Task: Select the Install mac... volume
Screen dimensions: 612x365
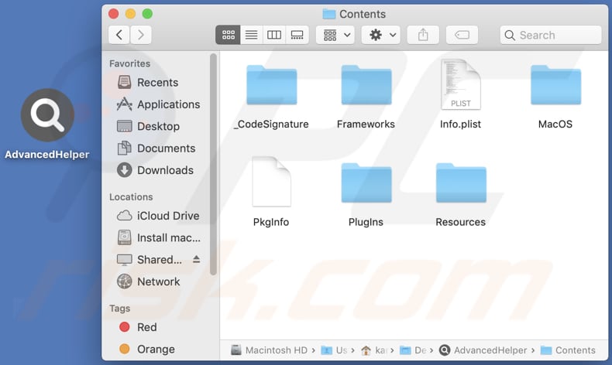Action: (159, 237)
